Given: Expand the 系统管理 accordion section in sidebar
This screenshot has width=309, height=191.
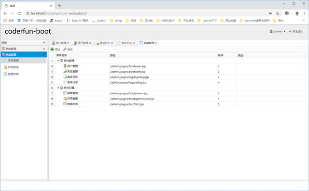Looking at the screenshot, I should [24, 49].
